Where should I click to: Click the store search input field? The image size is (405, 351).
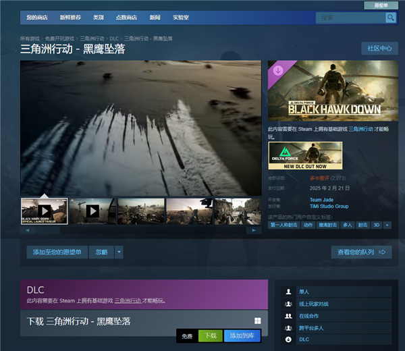pos(350,18)
